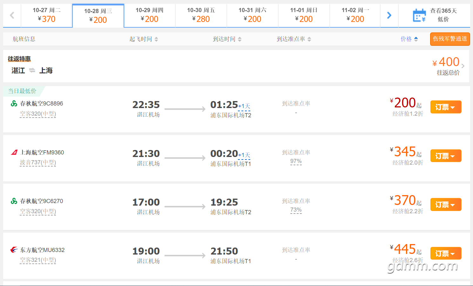Select the 10-29 Thursday date tab

click(x=150, y=15)
